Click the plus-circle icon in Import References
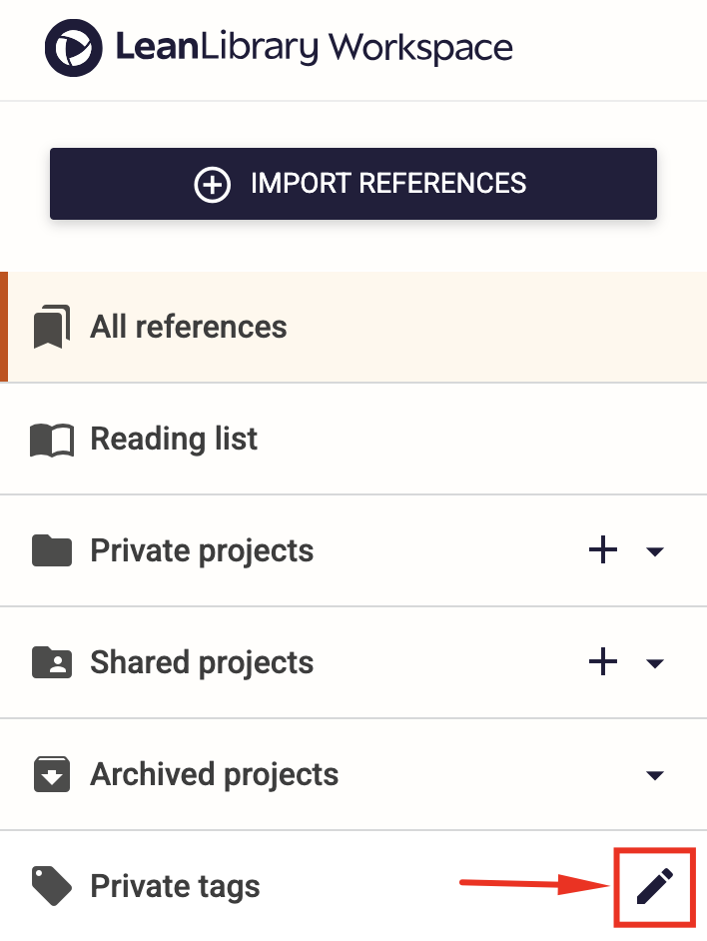The image size is (707, 941). pos(212,184)
